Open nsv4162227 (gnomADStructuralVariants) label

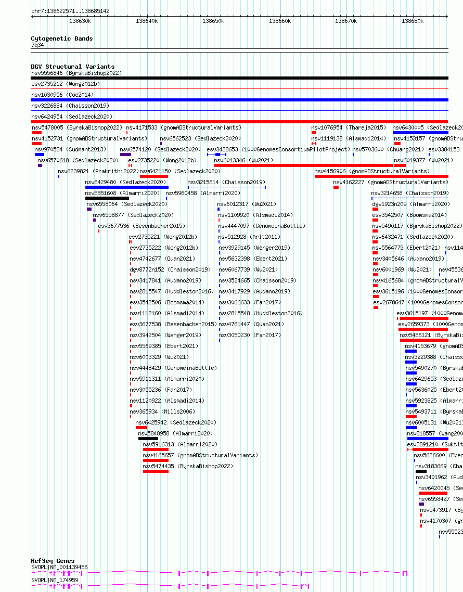(x=391, y=183)
